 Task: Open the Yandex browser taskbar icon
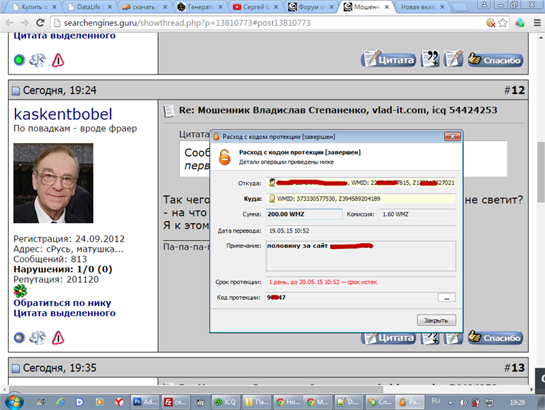point(119,402)
